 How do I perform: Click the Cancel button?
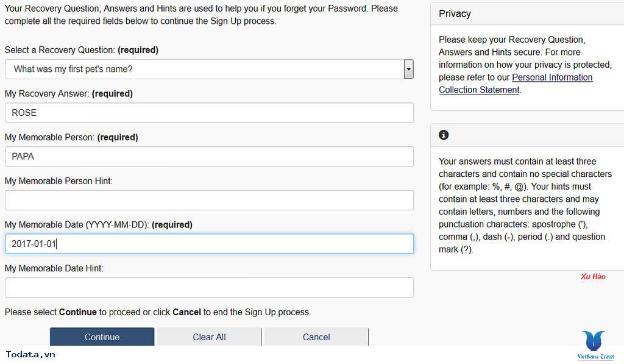point(316,337)
